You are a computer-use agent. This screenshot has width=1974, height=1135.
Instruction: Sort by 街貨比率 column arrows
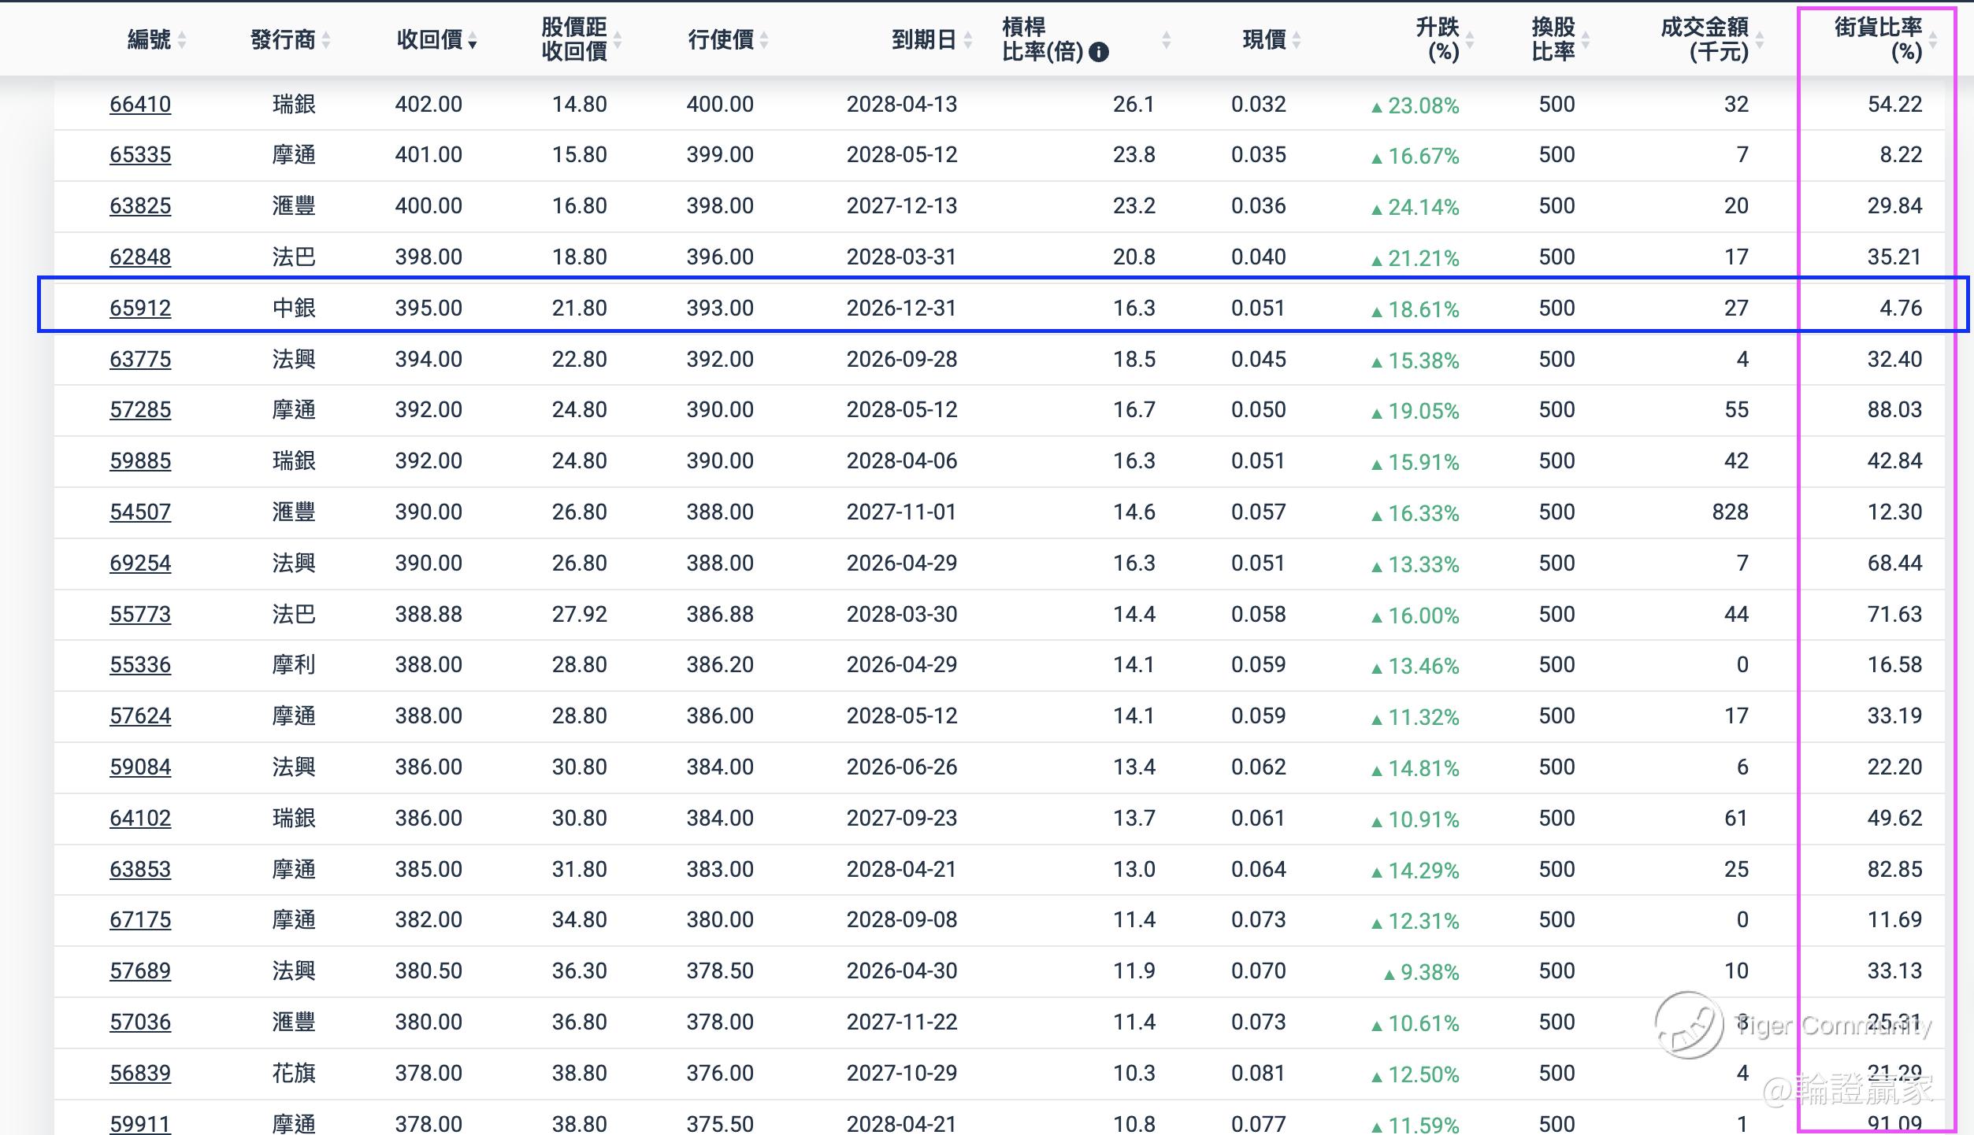tap(1933, 39)
